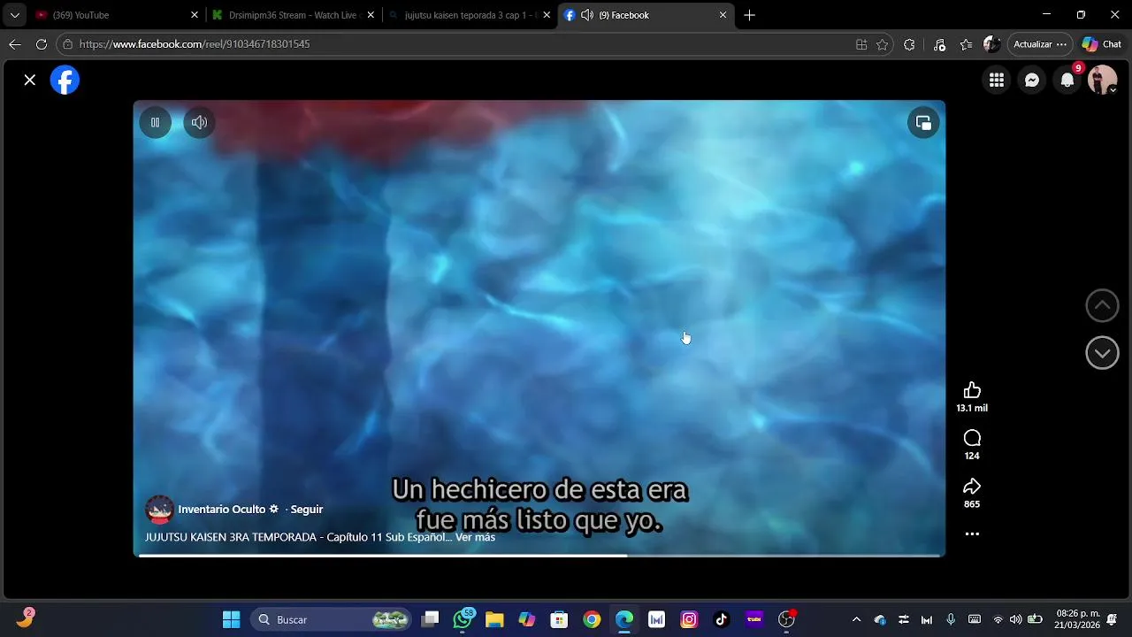Open the tab actions dropdown arrow
This screenshot has width=1132, height=637.
click(x=14, y=15)
